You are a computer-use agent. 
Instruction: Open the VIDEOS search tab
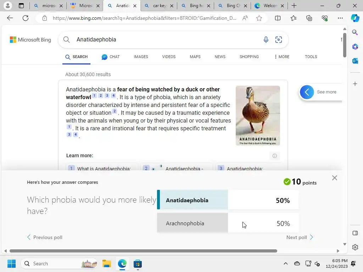tap(169, 57)
